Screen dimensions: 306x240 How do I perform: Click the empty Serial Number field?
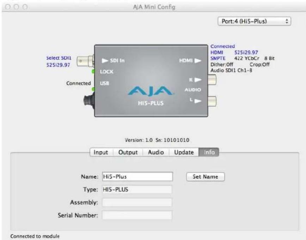(x=137, y=215)
